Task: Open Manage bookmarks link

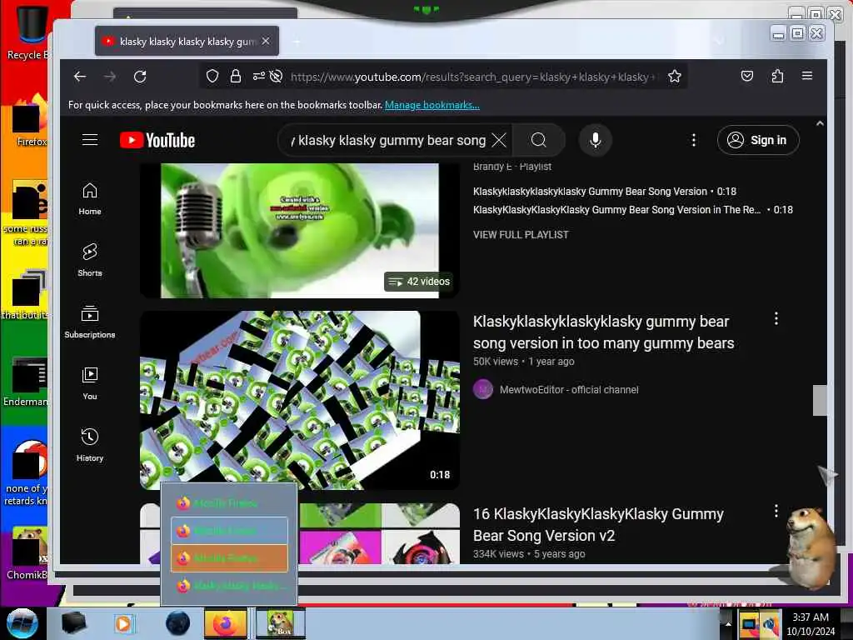Action: pos(432,105)
